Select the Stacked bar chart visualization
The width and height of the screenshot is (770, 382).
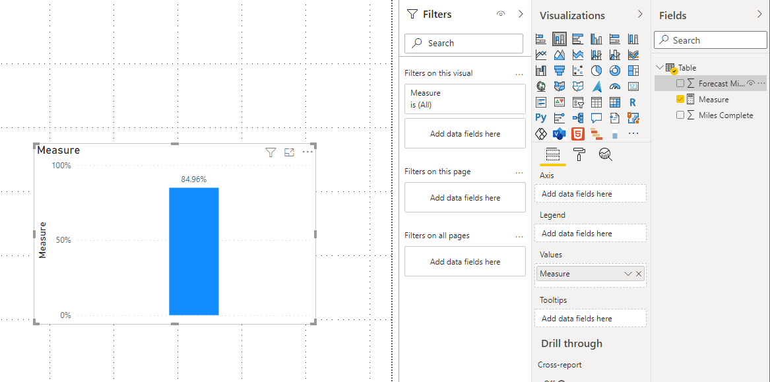click(x=540, y=39)
